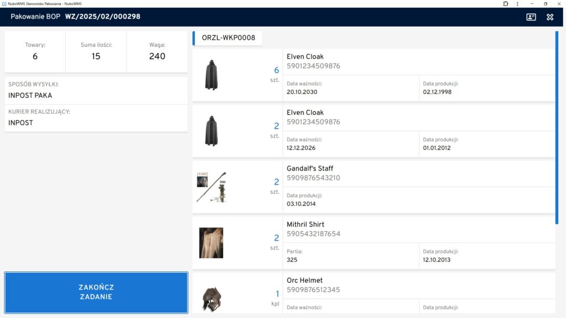Click the Mithril Shirt barcode 5905432187654

click(x=313, y=234)
